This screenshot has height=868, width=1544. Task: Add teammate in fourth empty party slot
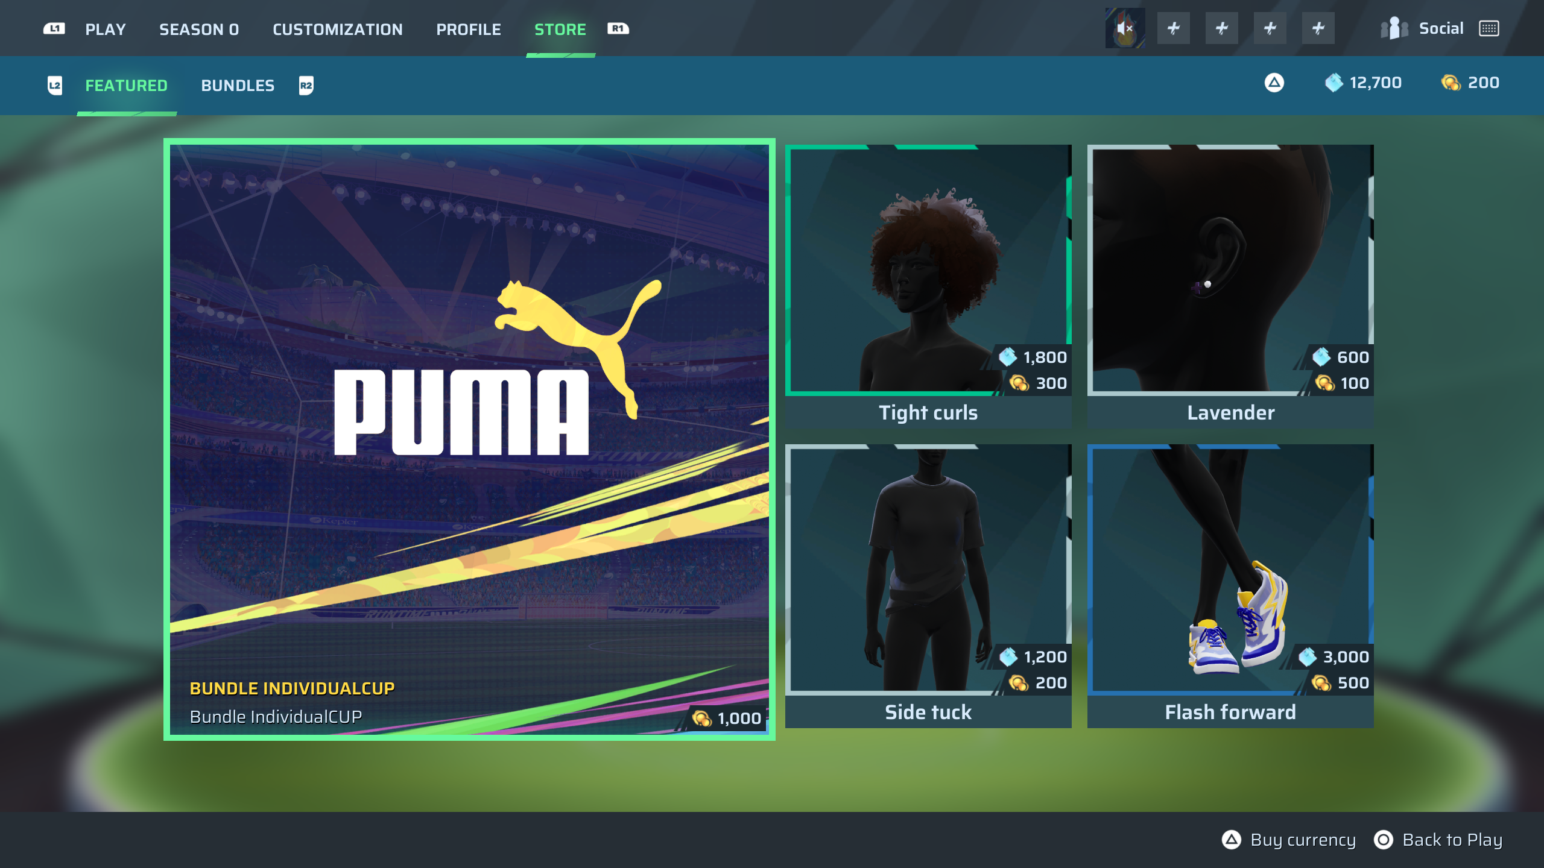pos(1318,28)
